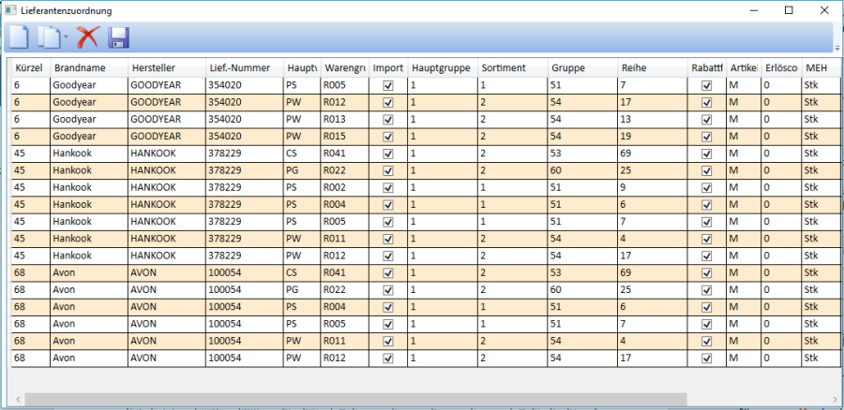Click the Lief.-Nummer column header
This screenshot has height=410, width=844.
pos(242,68)
